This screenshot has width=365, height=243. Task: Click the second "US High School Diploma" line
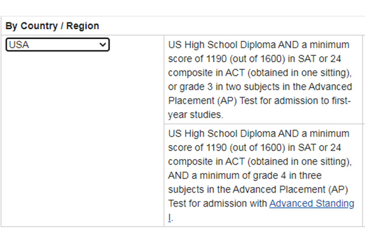point(259,134)
